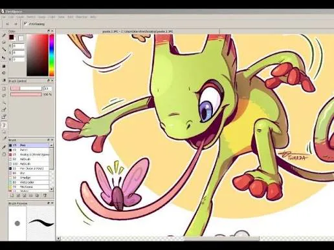Click the brush size number field
Screen dimensions: 334x250
pyautogui.click(x=48, y=89)
